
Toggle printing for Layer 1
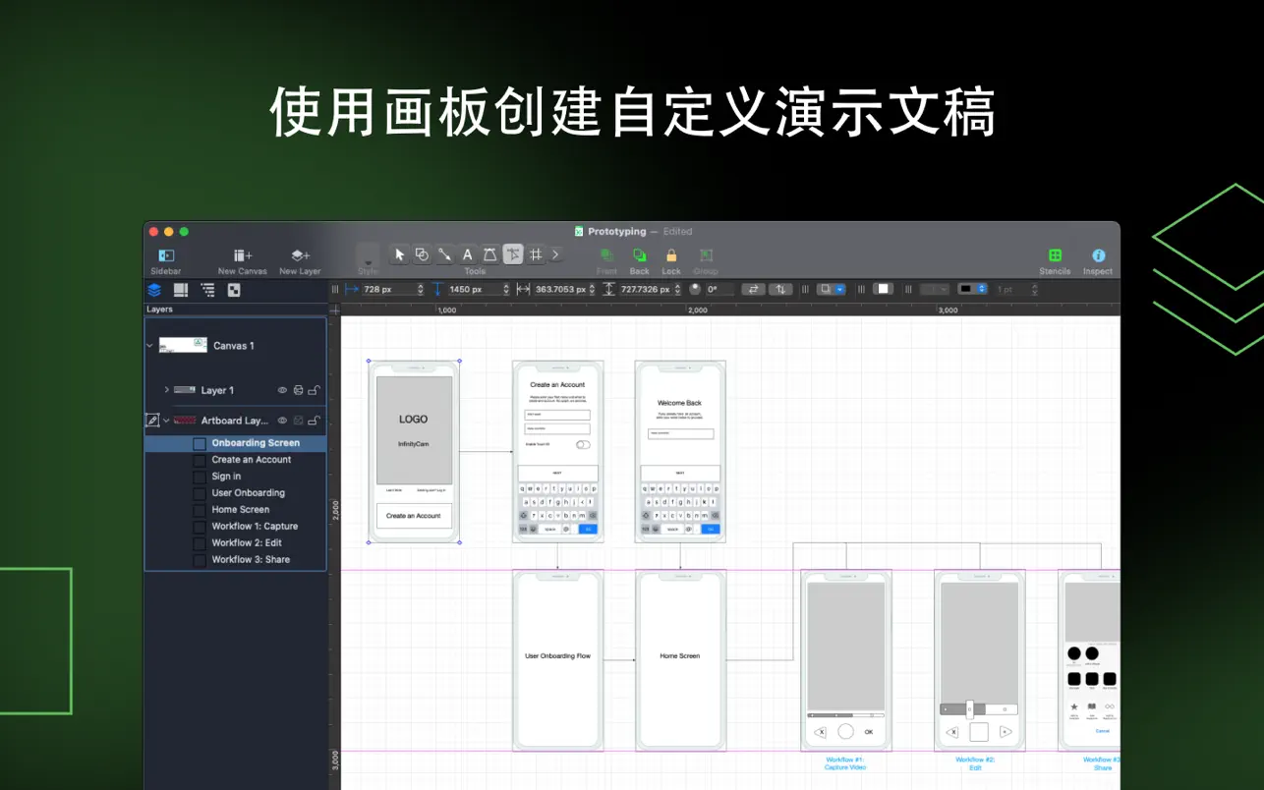coord(298,390)
